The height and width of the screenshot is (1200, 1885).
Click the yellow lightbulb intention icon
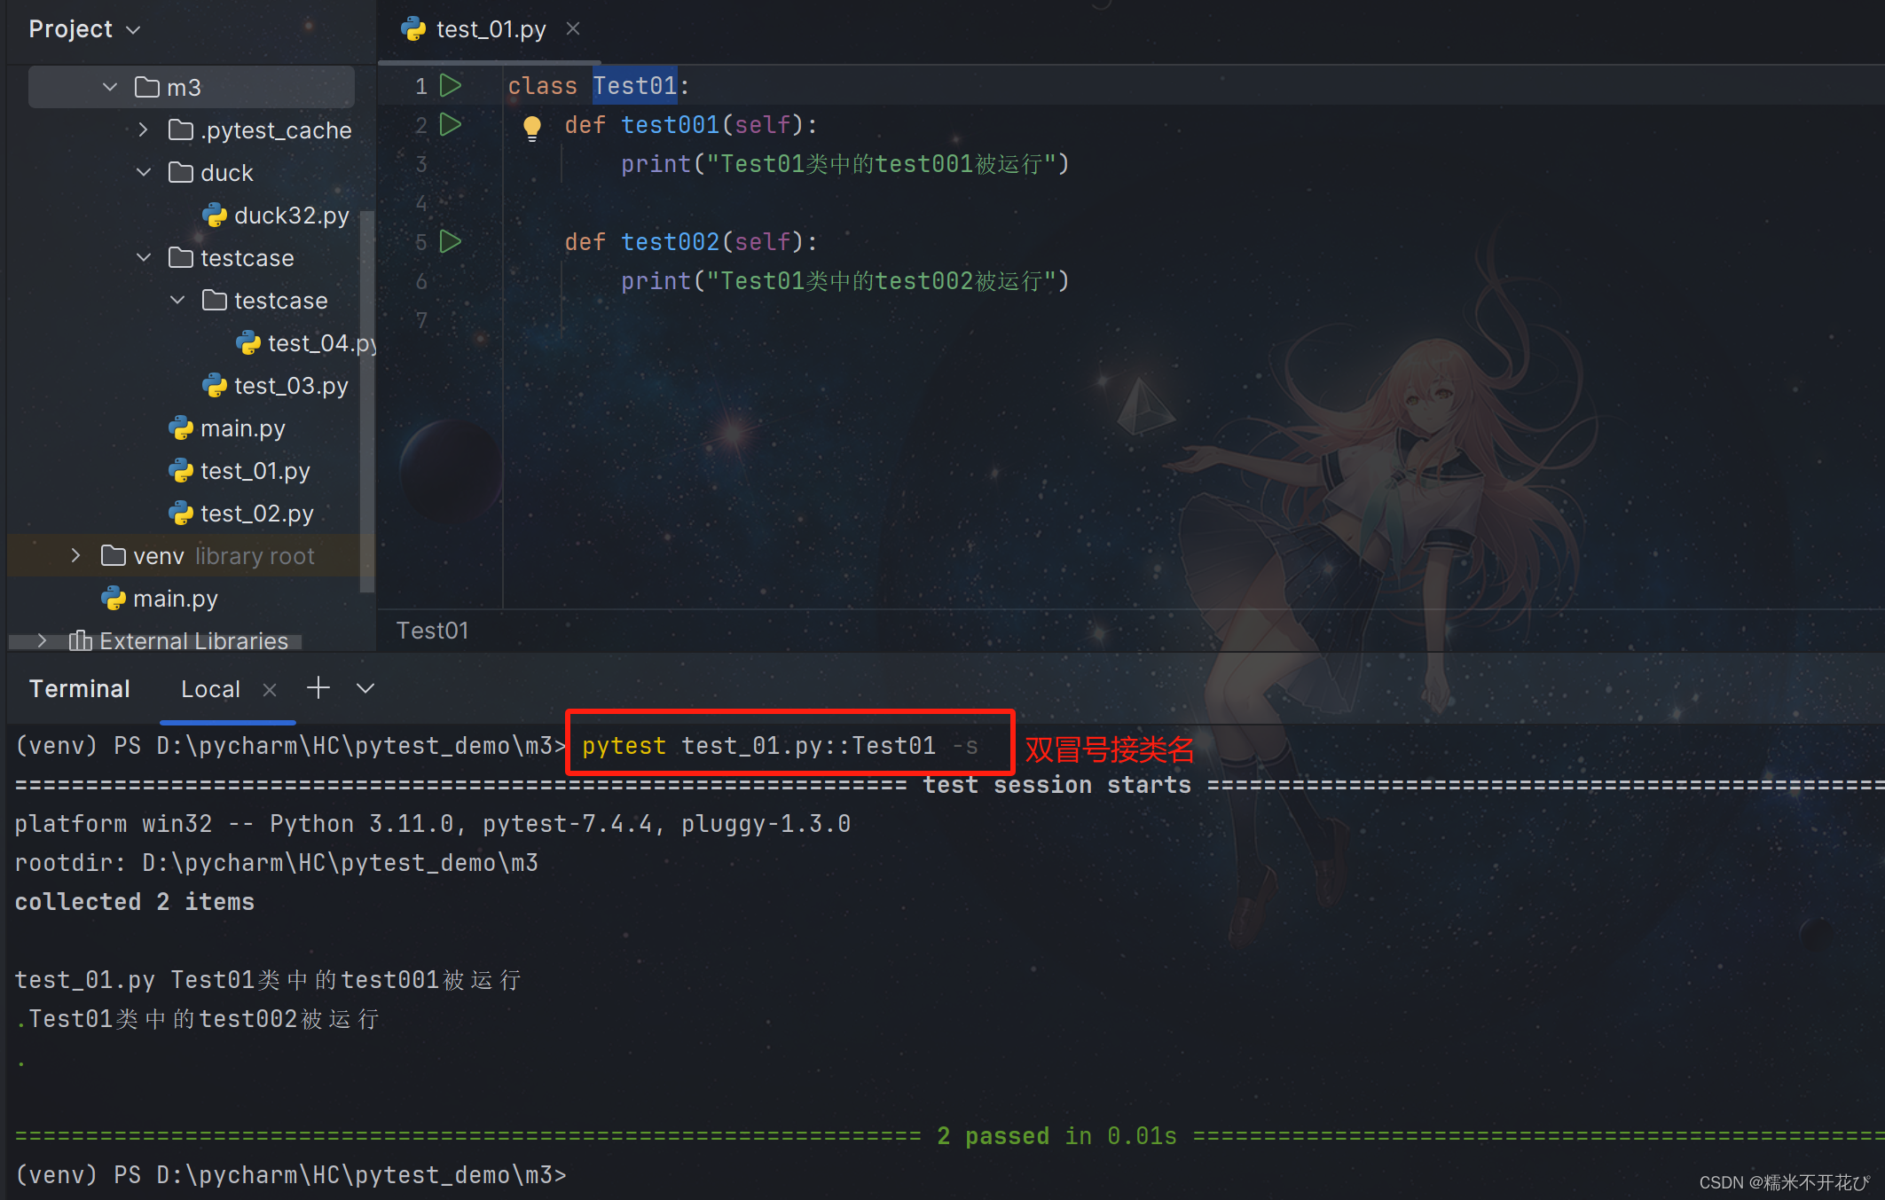[532, 128]
